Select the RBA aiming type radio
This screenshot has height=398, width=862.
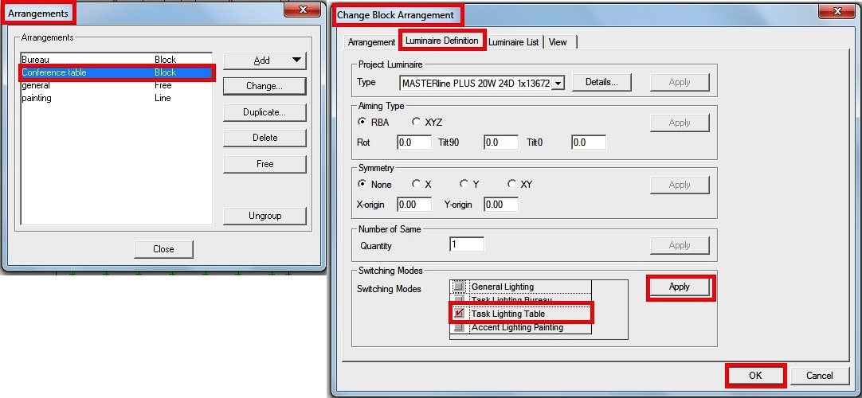[x=362, y=122]
